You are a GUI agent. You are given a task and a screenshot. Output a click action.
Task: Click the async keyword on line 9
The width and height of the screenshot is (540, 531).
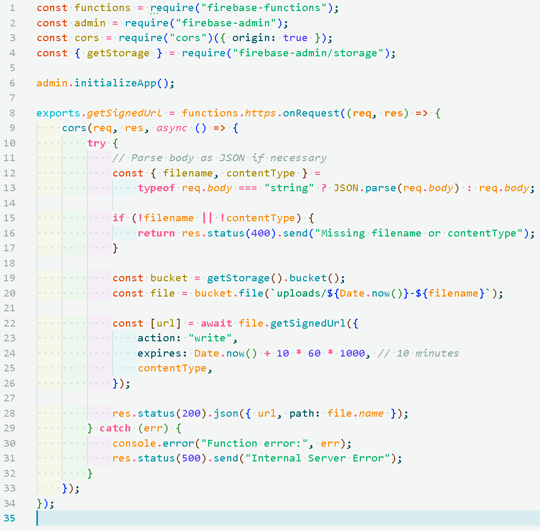tap(172, 128)
